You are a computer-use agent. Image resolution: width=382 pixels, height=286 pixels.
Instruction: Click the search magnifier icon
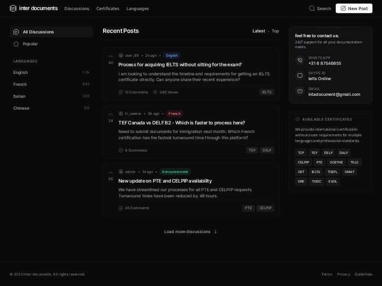click(312, 8)
